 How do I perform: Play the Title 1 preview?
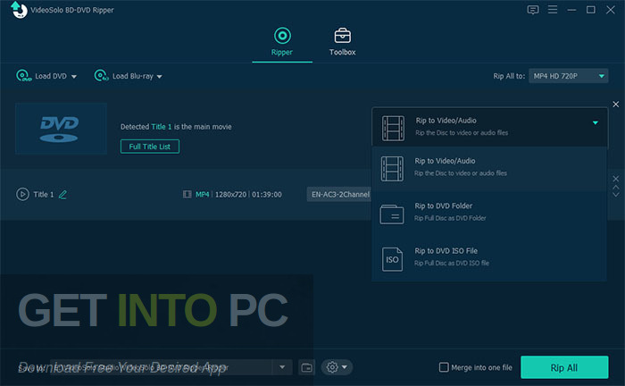coord(22,194)
